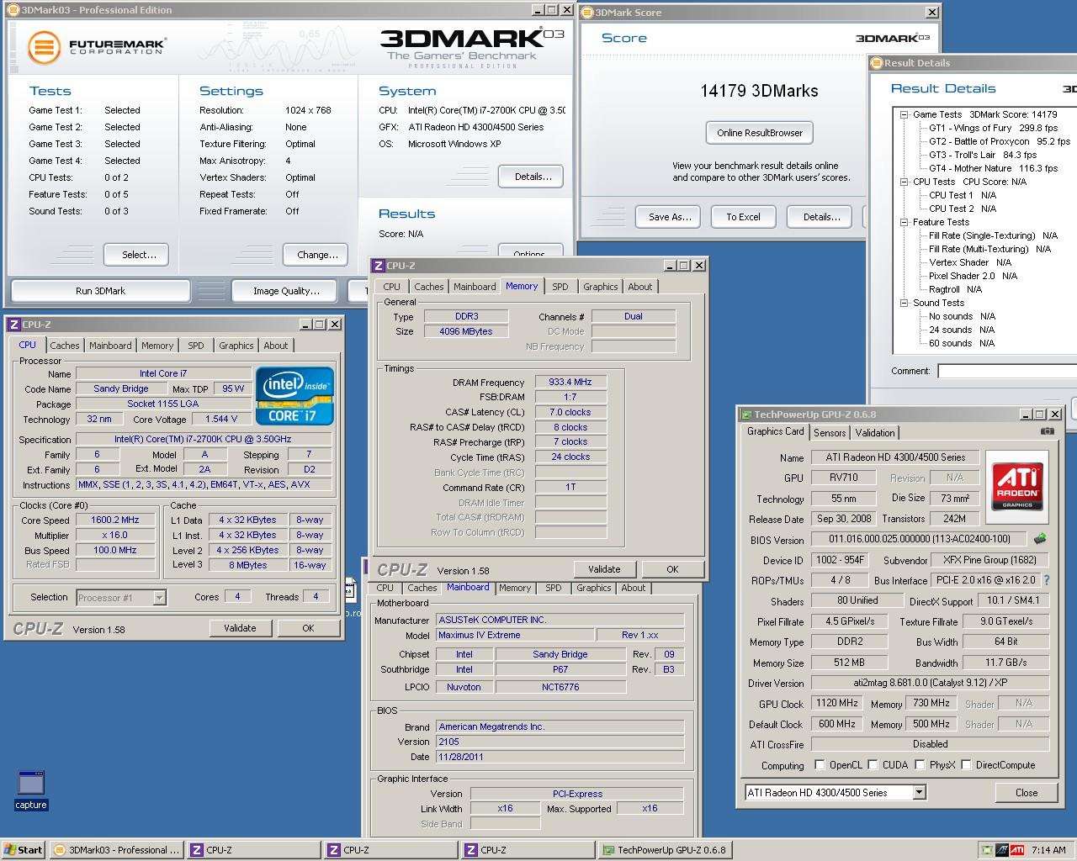
Task: Click the 3DMark Score window title icon
Action: [x=587, y=13]
